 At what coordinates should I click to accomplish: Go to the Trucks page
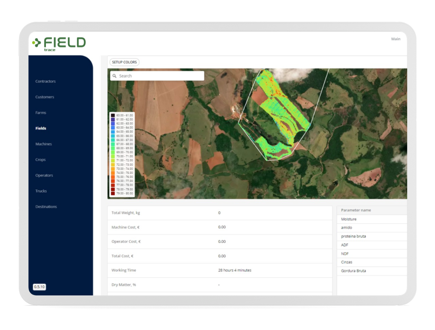41,191
